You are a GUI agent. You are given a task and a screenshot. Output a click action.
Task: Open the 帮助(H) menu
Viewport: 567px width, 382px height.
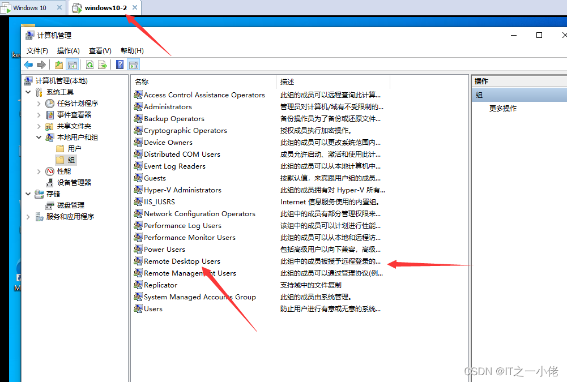pos(132,51)
